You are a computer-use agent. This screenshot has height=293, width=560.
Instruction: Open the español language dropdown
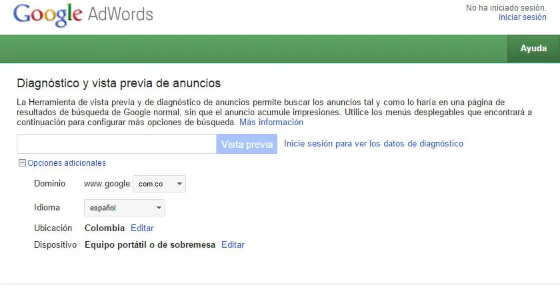tap(125, 208)
